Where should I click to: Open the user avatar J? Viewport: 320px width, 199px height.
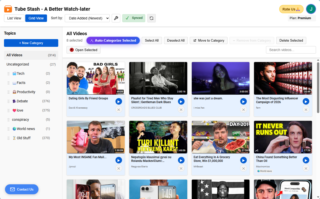(311, 9)
